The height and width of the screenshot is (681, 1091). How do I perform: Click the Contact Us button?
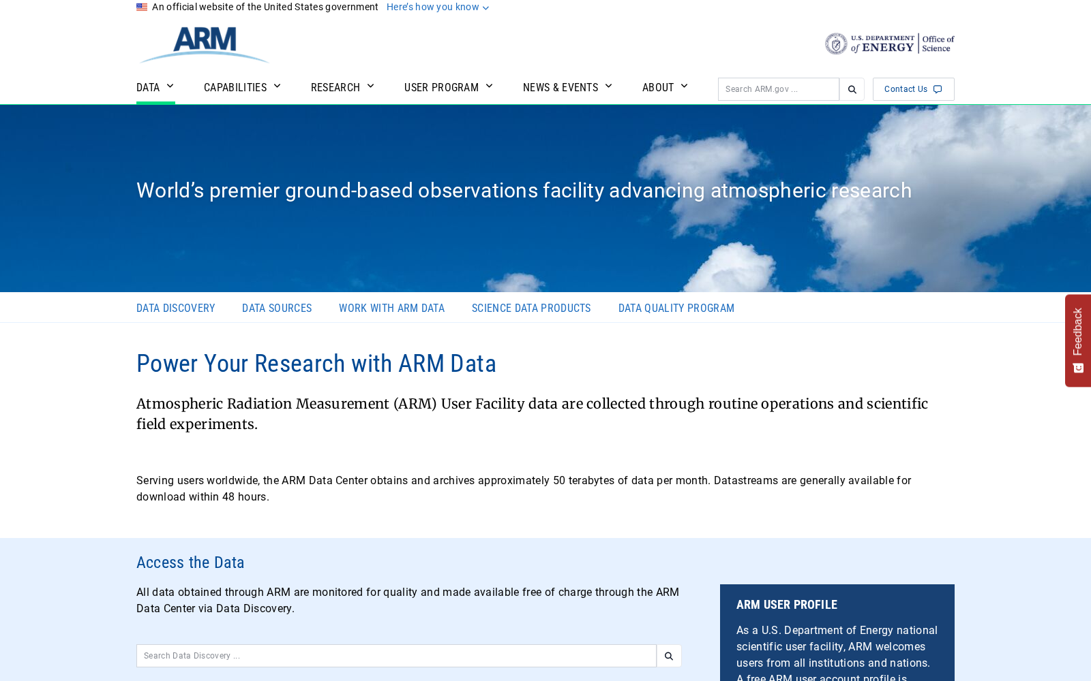tap(913, 89)
